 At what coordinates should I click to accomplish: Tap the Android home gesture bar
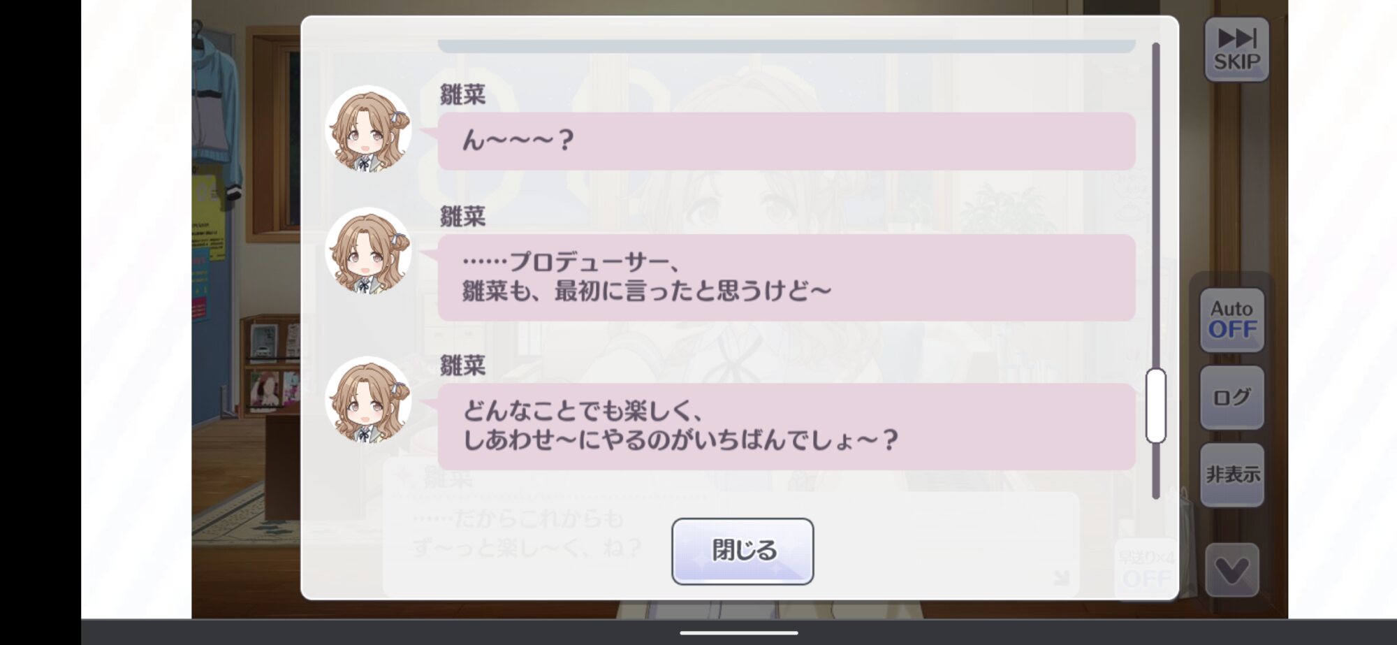[739, 633]
